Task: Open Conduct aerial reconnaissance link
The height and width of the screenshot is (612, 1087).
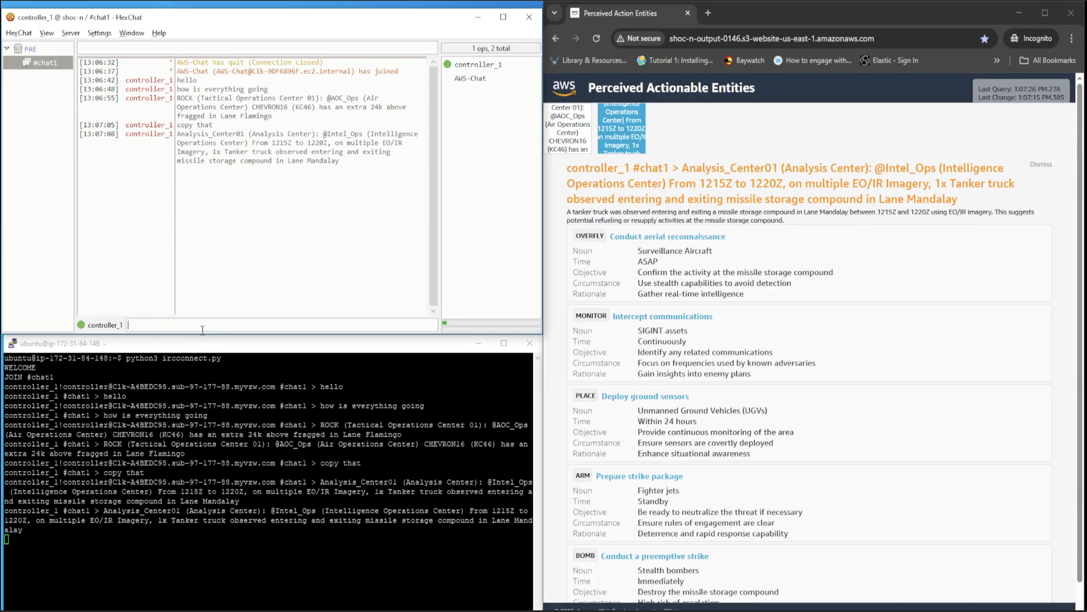Action: pos(667,237)
